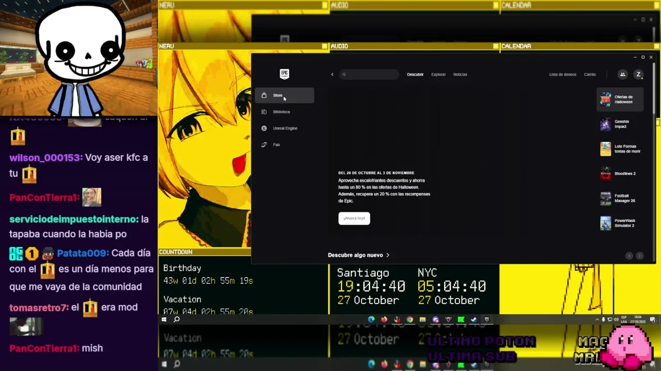Select Bloodlines 2 carousel item
661x371 pixels.
tap(620, 174)
